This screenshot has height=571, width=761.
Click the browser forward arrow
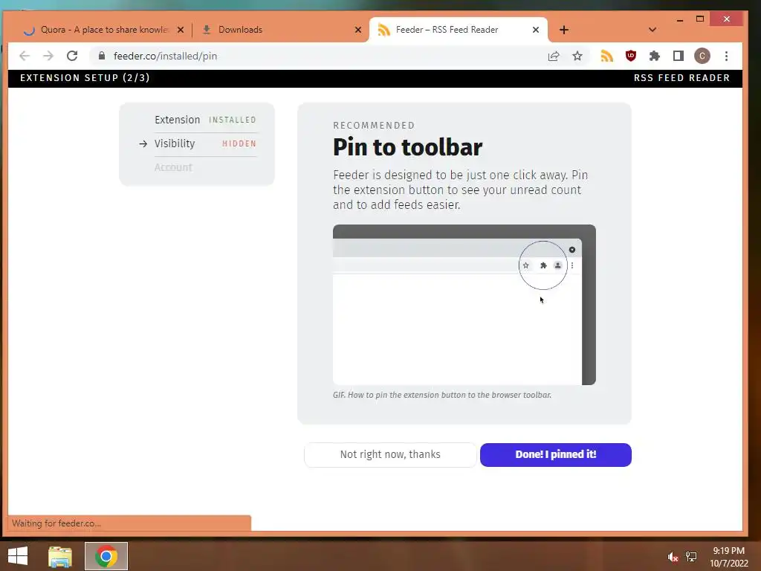coord(48,56)
